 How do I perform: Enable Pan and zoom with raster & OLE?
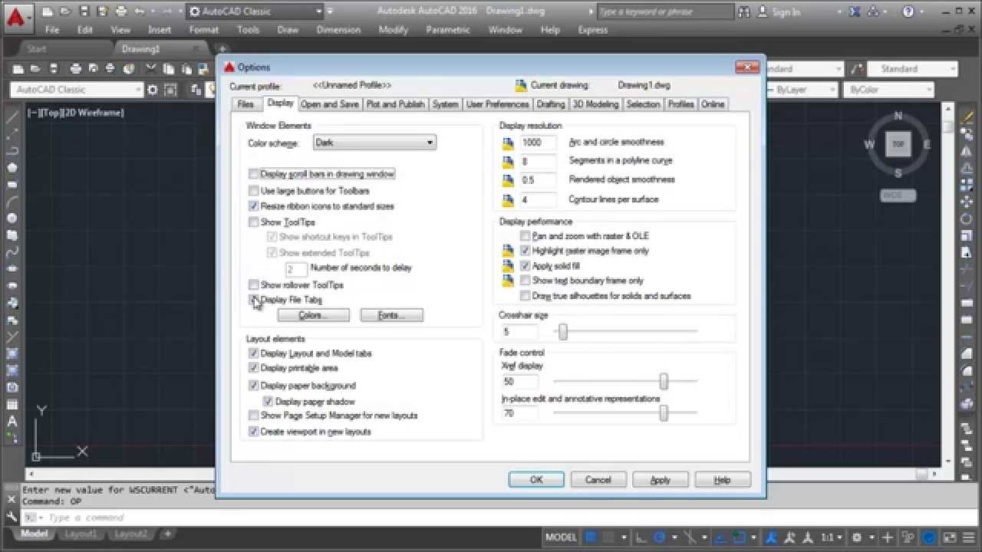tap(526, 236)
